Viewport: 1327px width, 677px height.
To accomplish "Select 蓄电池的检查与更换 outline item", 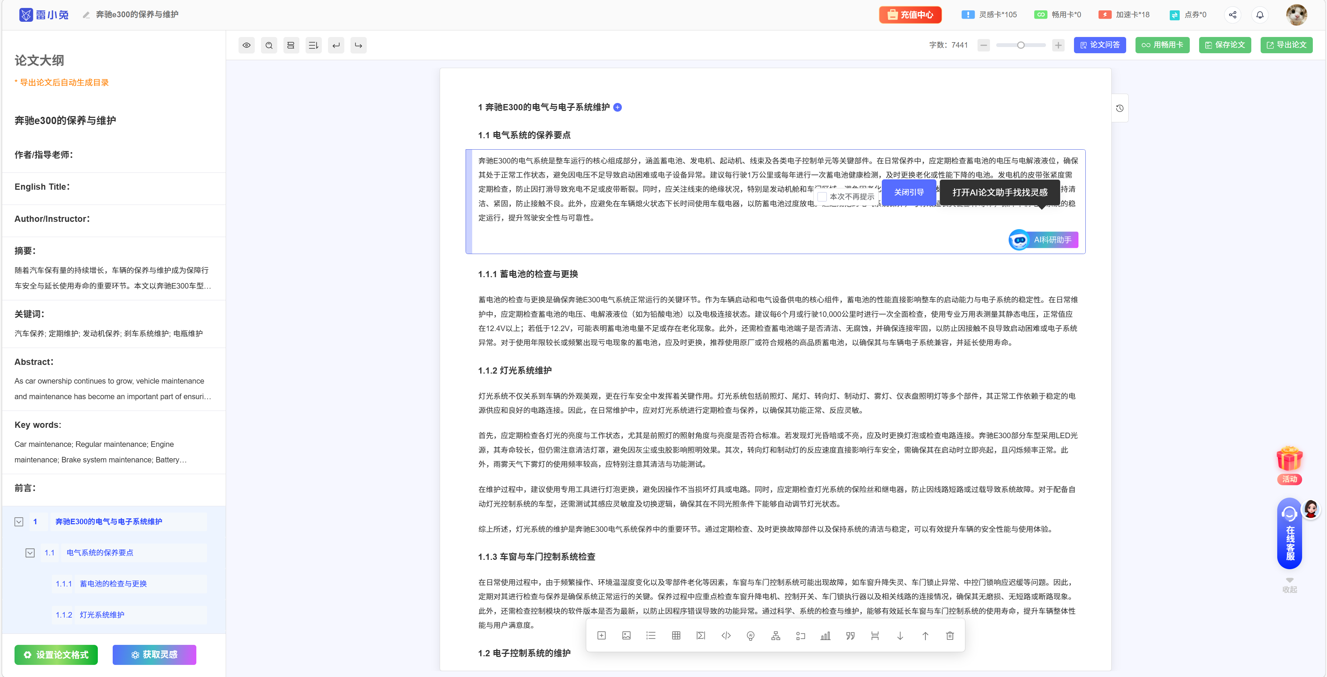I will pyautogui.click(x=113, y=583).
